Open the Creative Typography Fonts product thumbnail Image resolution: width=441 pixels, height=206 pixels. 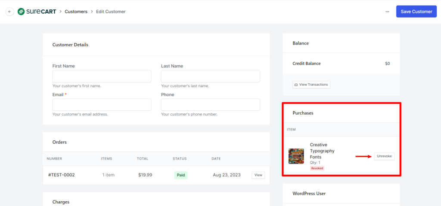click(296, 156)
